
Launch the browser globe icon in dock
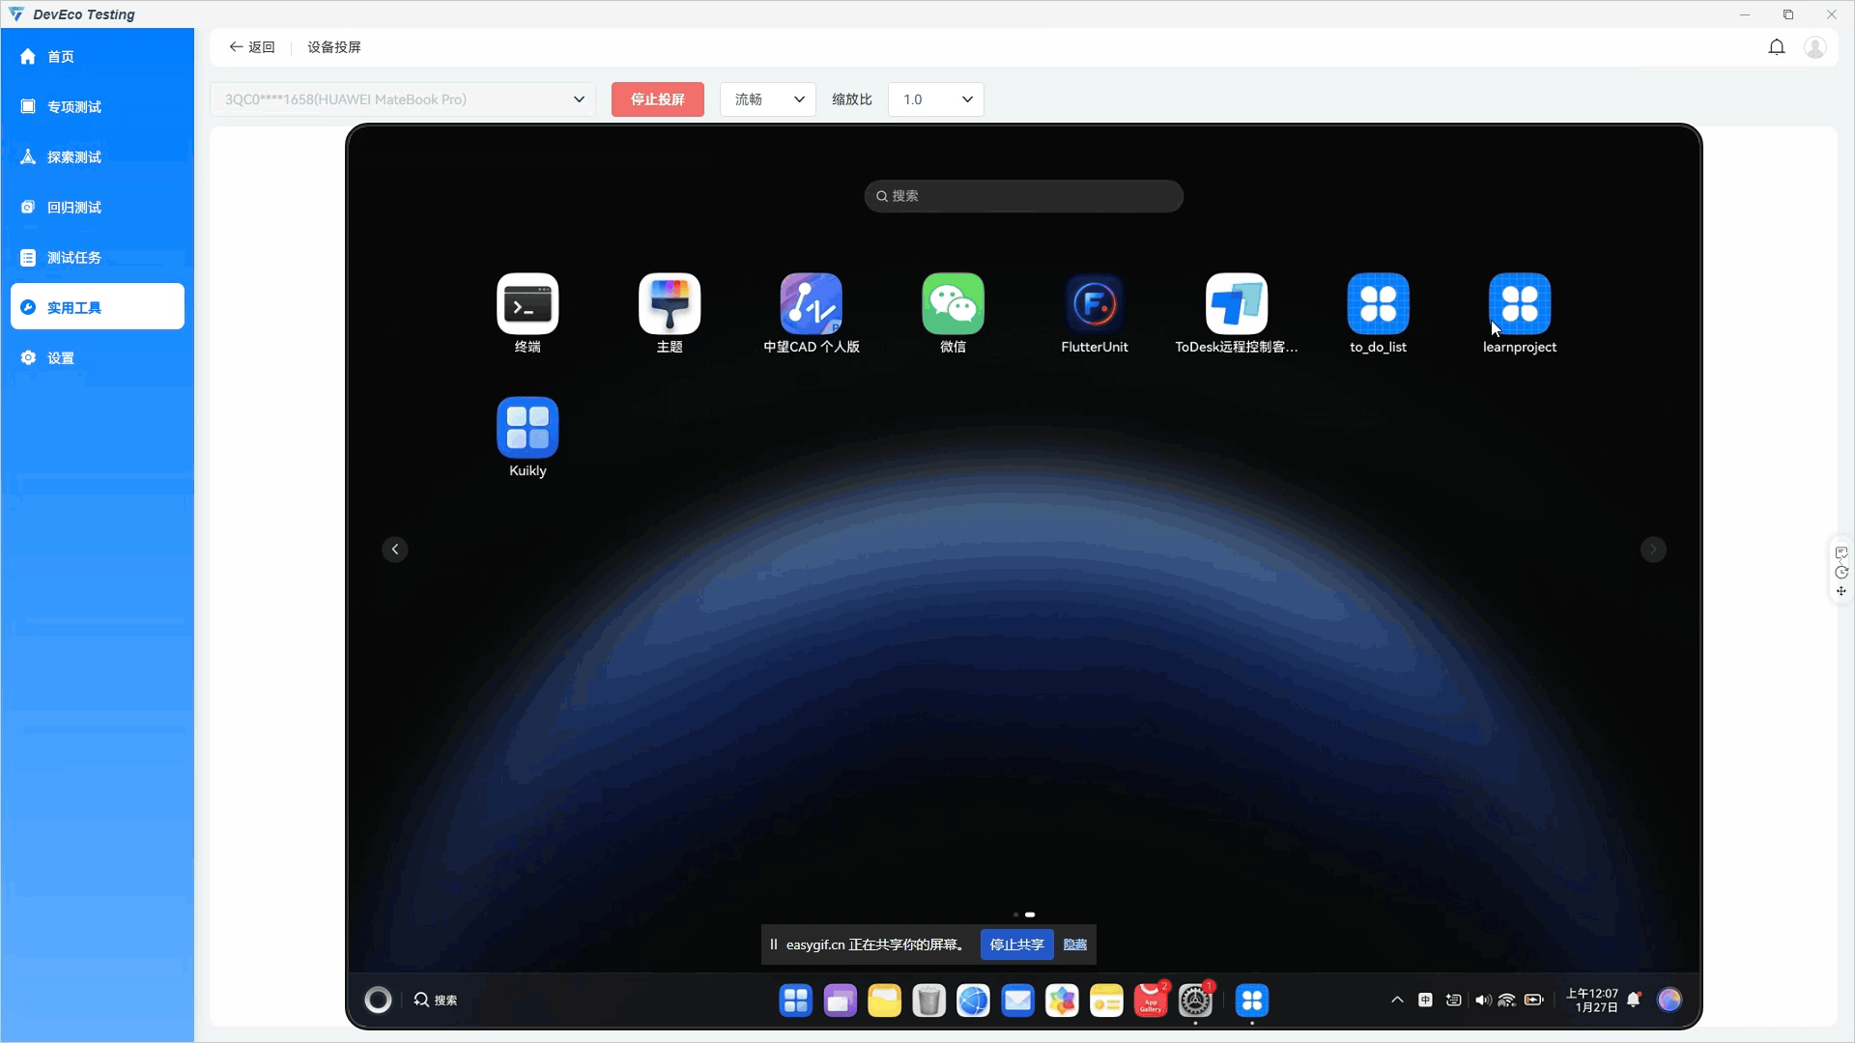click(x=973, y=1001)
